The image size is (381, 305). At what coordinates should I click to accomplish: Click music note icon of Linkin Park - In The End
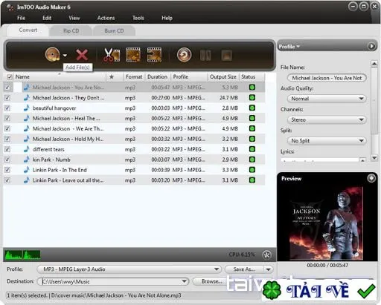(x=27, y=170)
